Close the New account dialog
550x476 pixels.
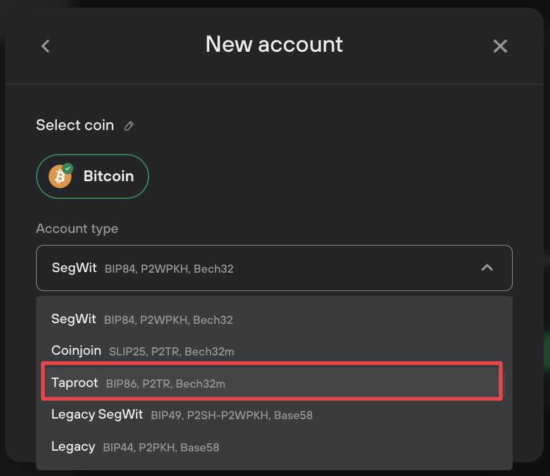(x=500, y=46)
